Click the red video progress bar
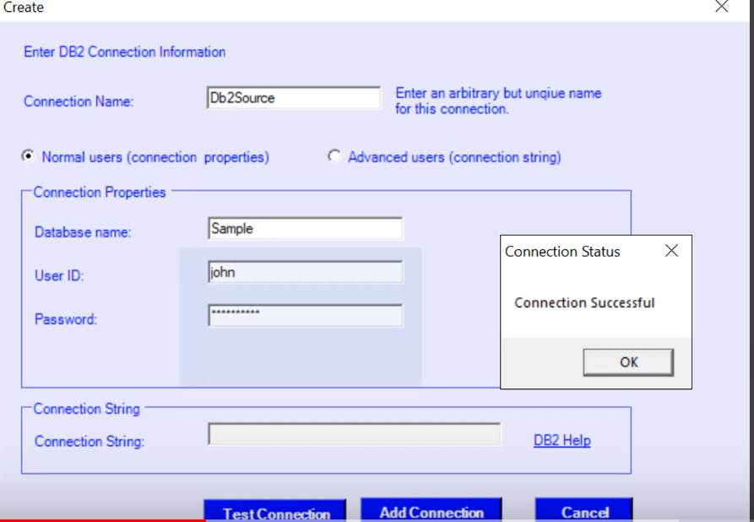 click(101, 520)
